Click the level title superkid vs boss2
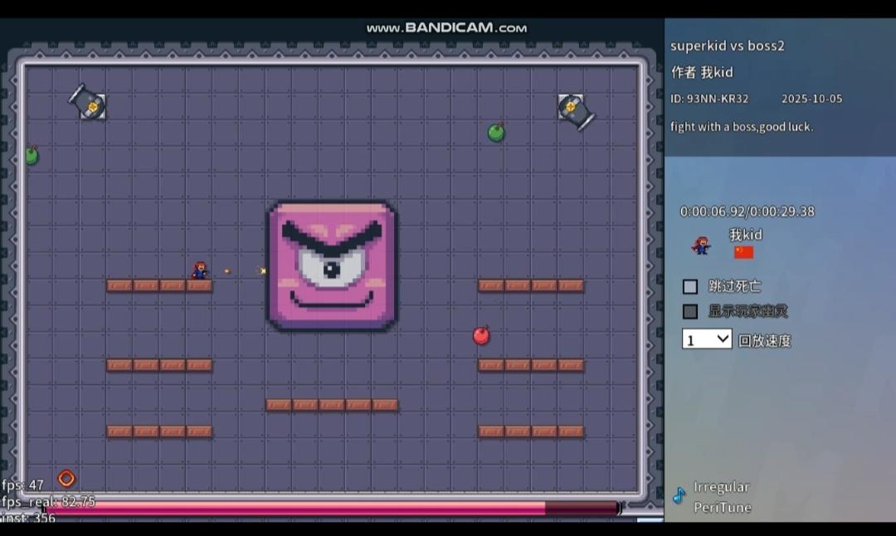Screen dimensions: 896x536 pyautogui.click(x=727, y=46)
